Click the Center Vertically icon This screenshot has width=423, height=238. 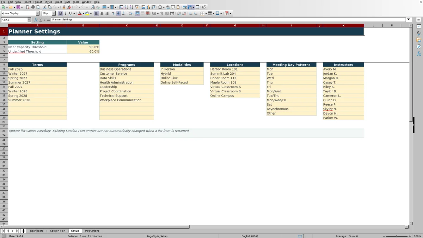[x=118, y=13]
